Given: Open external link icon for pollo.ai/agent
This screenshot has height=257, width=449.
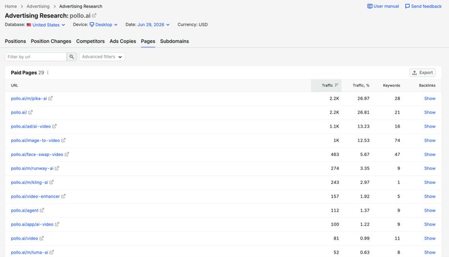Looking at the screenshot, I should 42,210.
